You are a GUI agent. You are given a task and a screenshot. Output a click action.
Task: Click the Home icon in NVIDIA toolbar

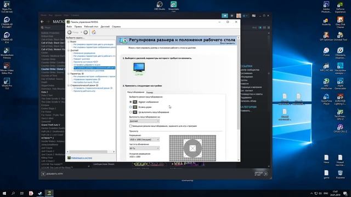[94, 32]
